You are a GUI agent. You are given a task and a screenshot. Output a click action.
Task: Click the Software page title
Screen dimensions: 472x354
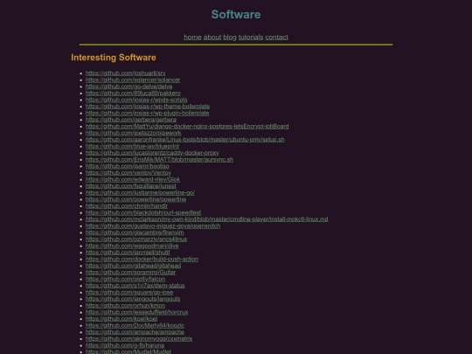[x=236, y=15]
